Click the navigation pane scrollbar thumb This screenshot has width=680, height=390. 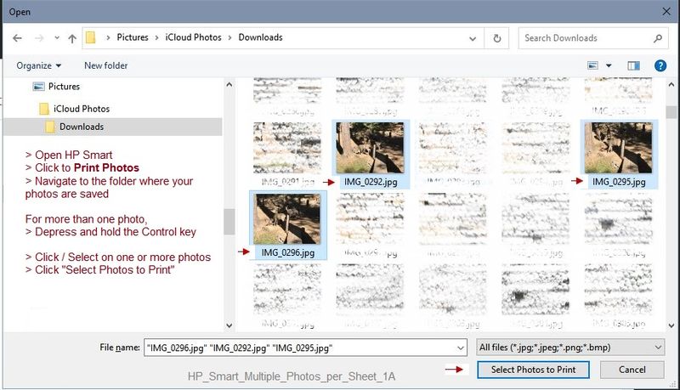pyautogui.click(x=229, y=222)
